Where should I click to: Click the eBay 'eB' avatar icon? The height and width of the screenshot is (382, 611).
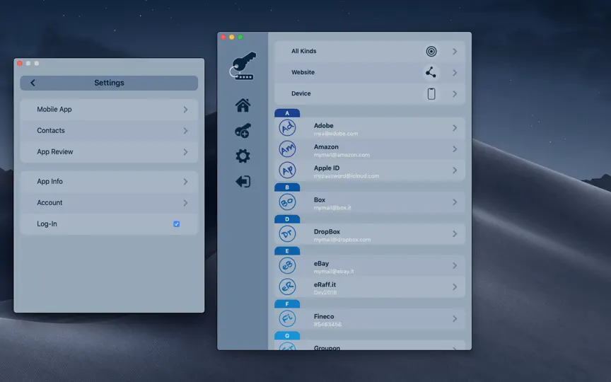(x=287, y=265)
